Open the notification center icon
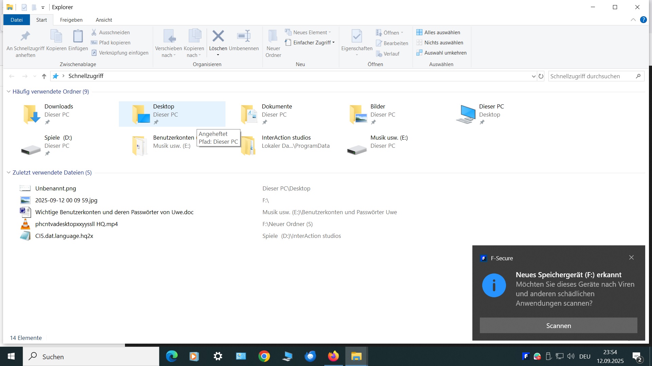The image size is (652, 366). pyautogui.click(x=637, y=357)
